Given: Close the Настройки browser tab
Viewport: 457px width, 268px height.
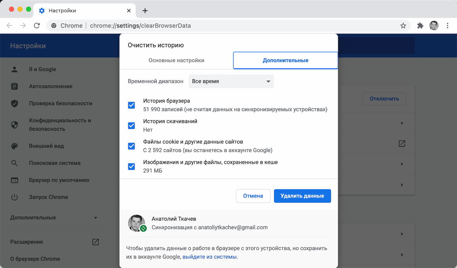Looking at the screenshot, I should [129, 11].
